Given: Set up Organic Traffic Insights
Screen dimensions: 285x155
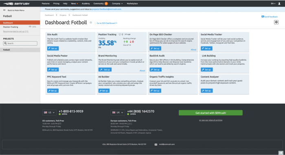Looking at the screenshot, I should tap(155, 91).
